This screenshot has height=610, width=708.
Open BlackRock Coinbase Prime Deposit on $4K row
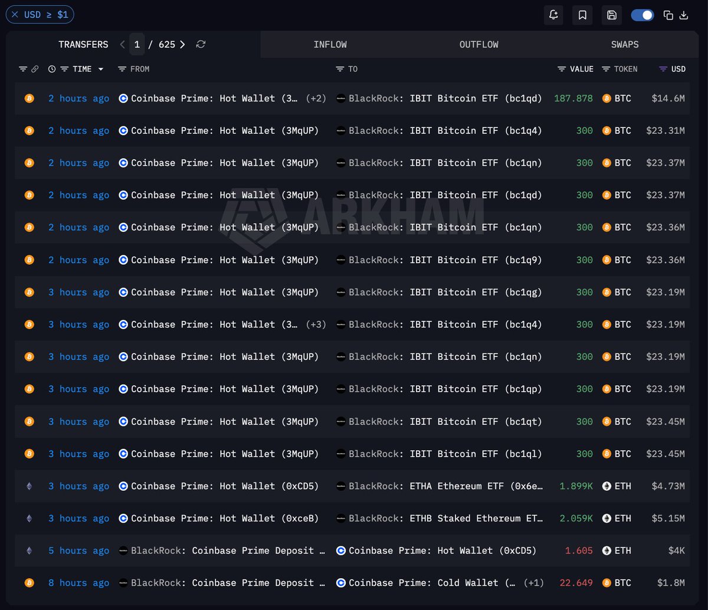(228, 550)
